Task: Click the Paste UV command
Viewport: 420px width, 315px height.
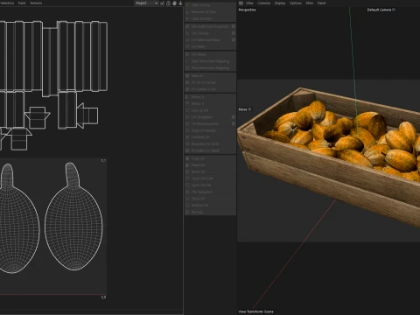Action: point(210,165)
